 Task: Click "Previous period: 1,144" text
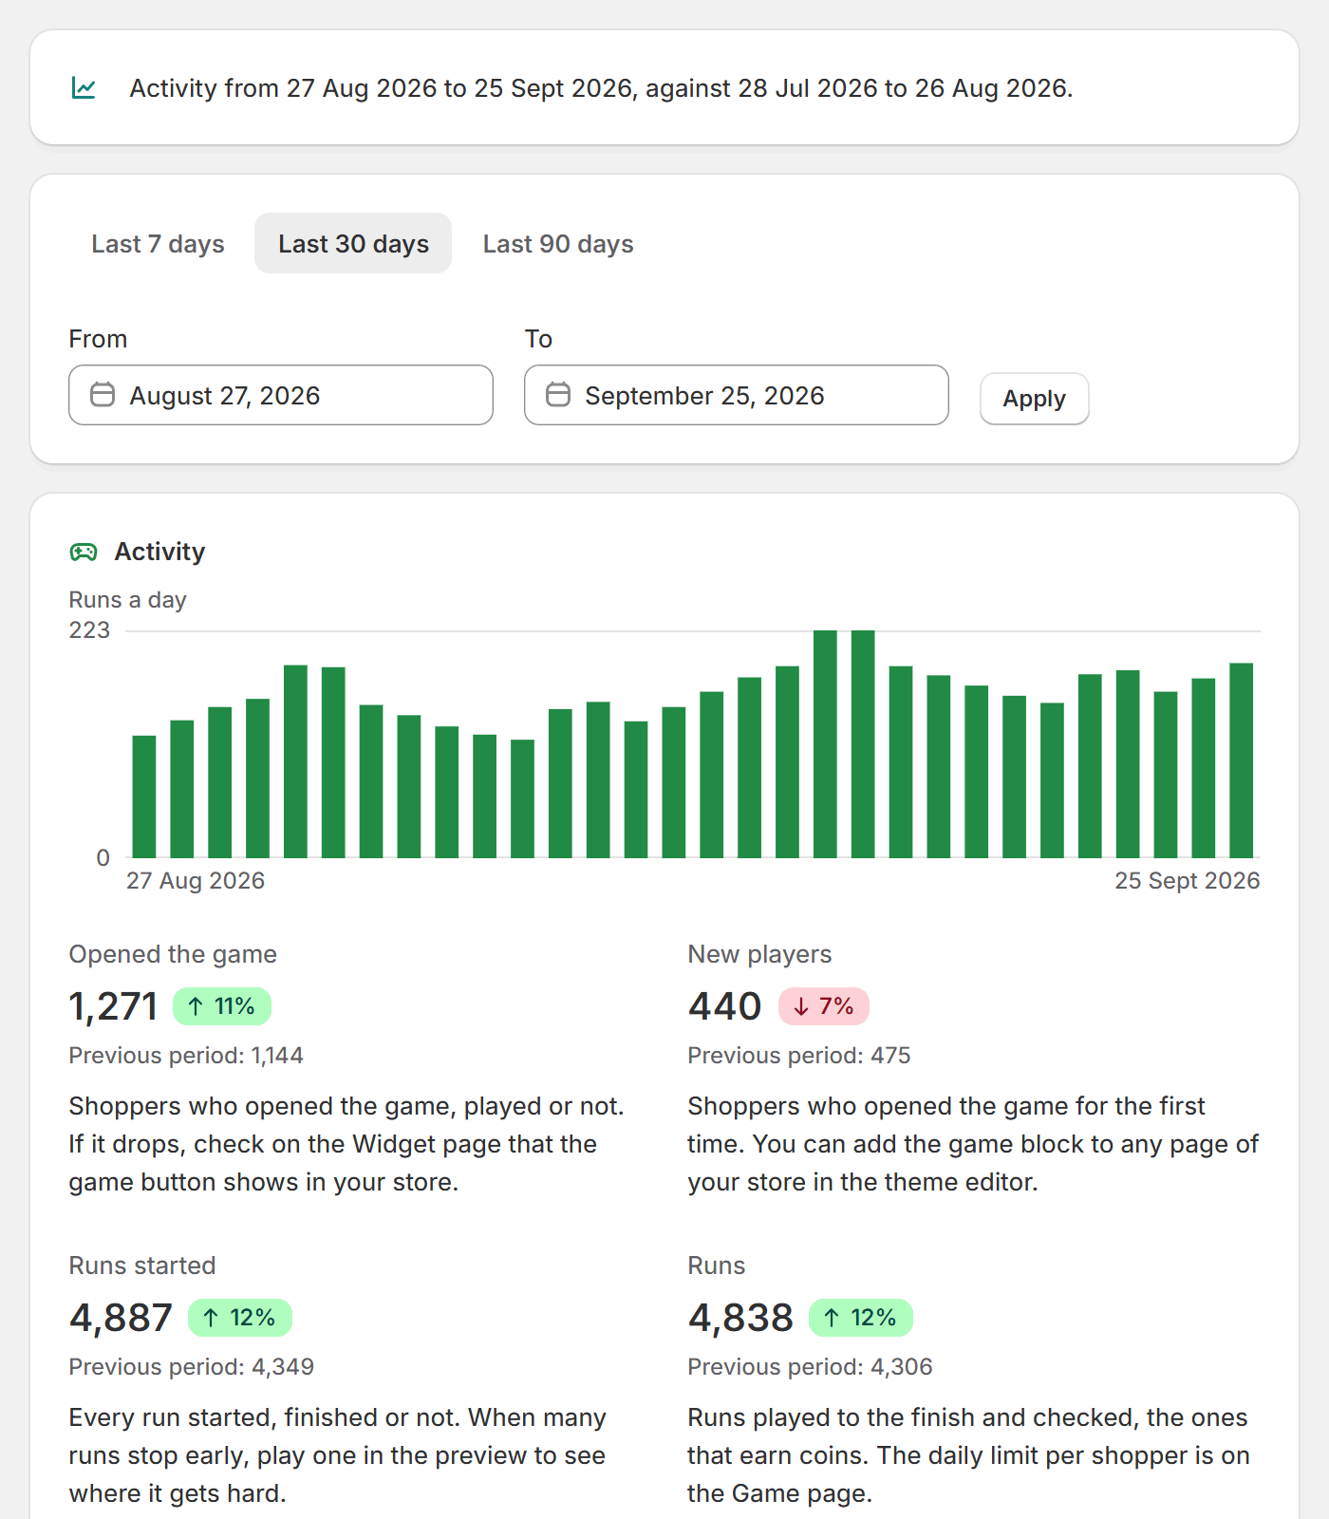point(186,1056)
